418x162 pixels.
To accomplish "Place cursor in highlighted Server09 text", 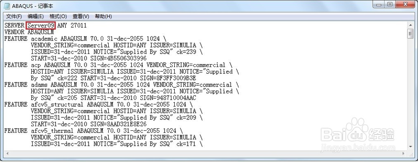I will pyautogui.click(x=41, y=25).
